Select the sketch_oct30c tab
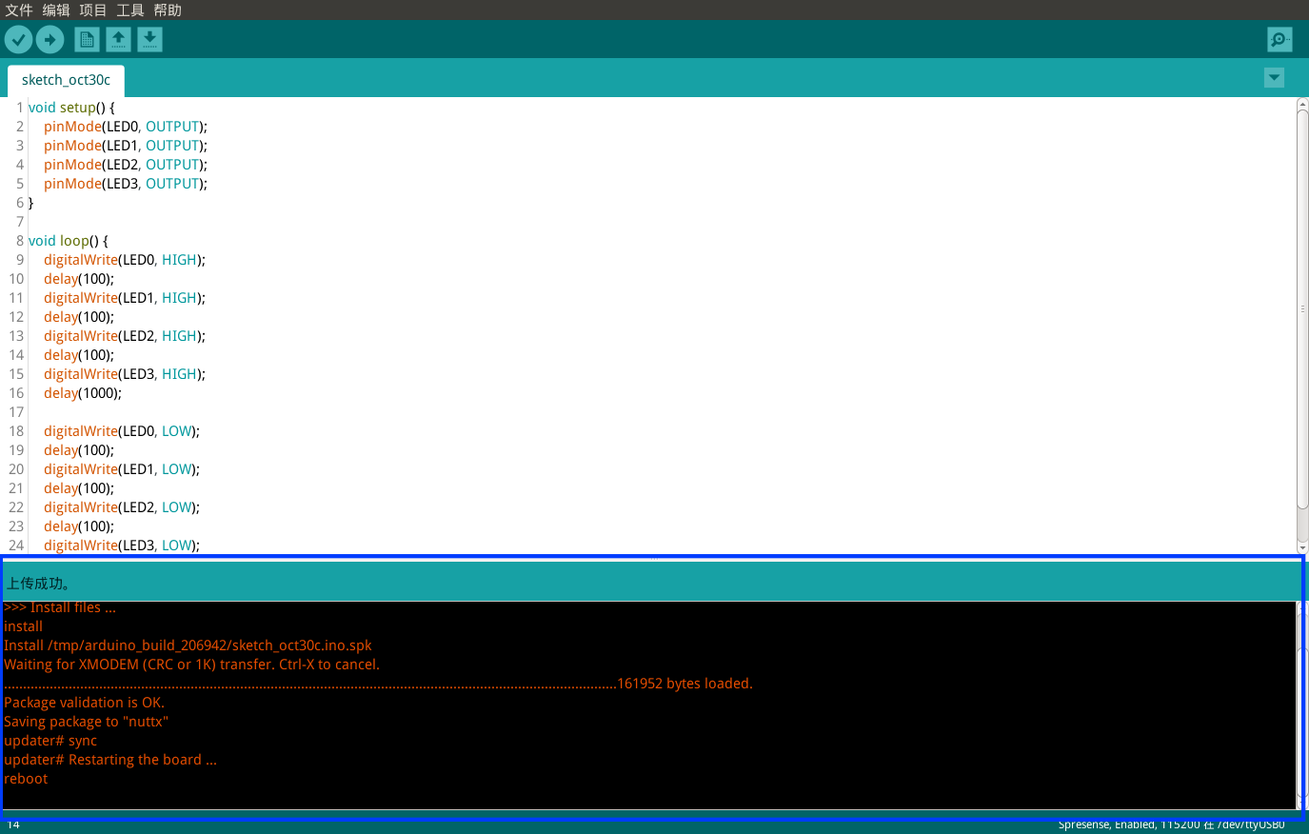1309x834 pixels. [66, 80]
